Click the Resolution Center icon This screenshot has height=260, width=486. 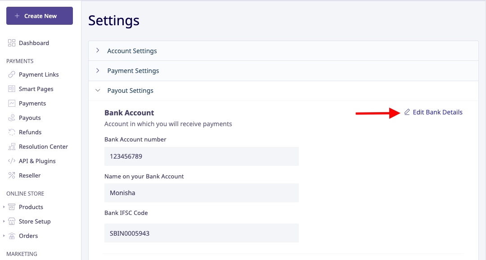click(11, 146)
